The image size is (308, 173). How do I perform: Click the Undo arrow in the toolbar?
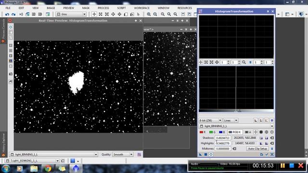(x=7, y=14)
